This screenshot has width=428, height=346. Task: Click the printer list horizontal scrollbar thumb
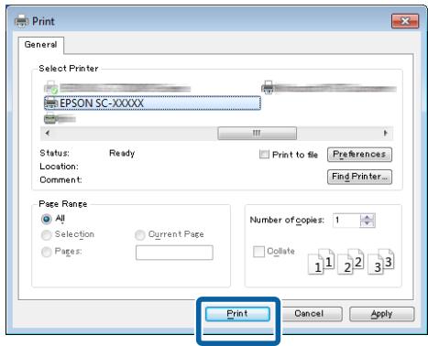257,133
